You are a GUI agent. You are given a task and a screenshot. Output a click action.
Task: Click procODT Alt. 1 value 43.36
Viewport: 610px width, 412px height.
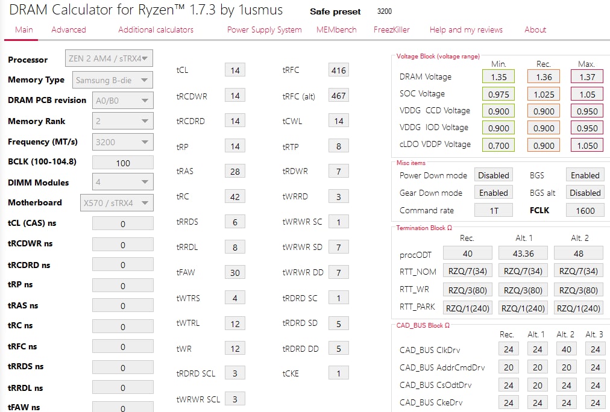click(x=523, y=253)
